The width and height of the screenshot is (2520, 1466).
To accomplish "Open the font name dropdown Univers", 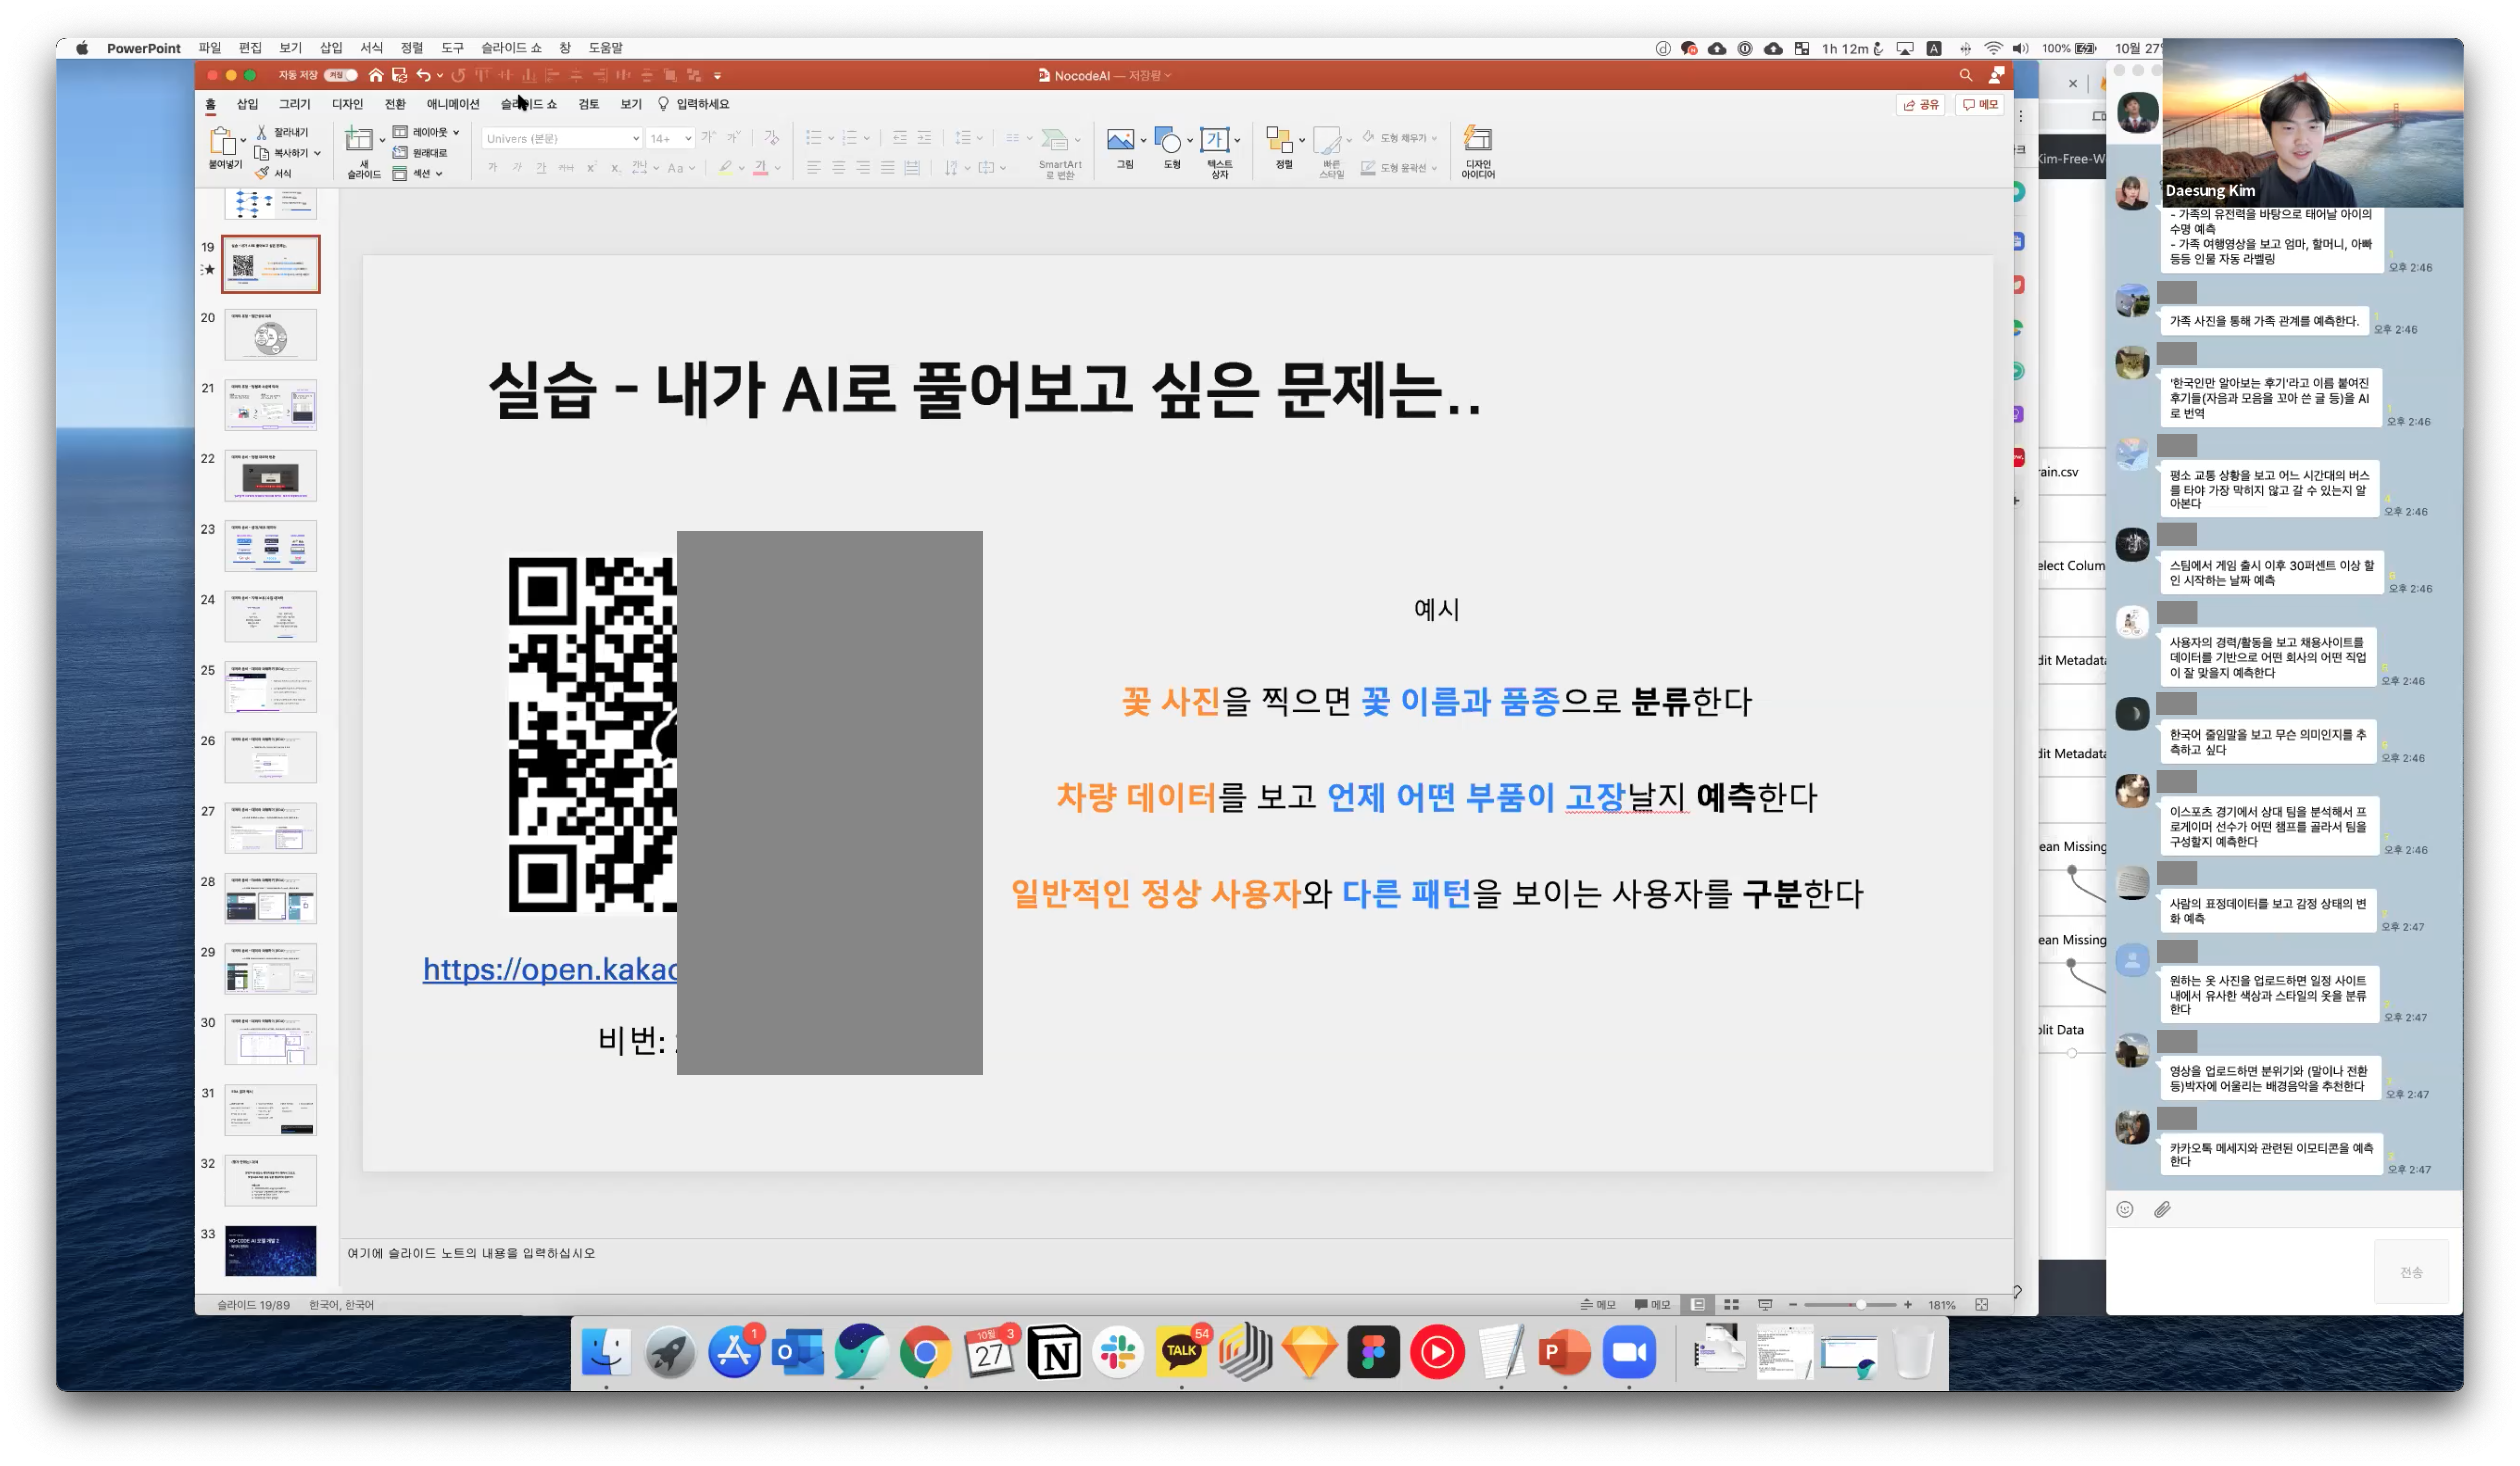I will pyautogui.click(x=561, y=138).
